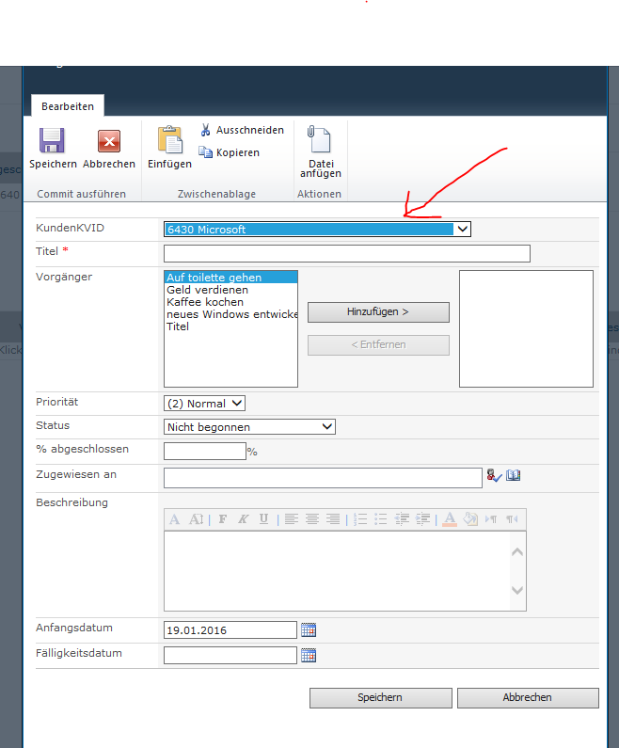
Task: Select 'neues Windows entwicke' list item
Action: point(230,314)
